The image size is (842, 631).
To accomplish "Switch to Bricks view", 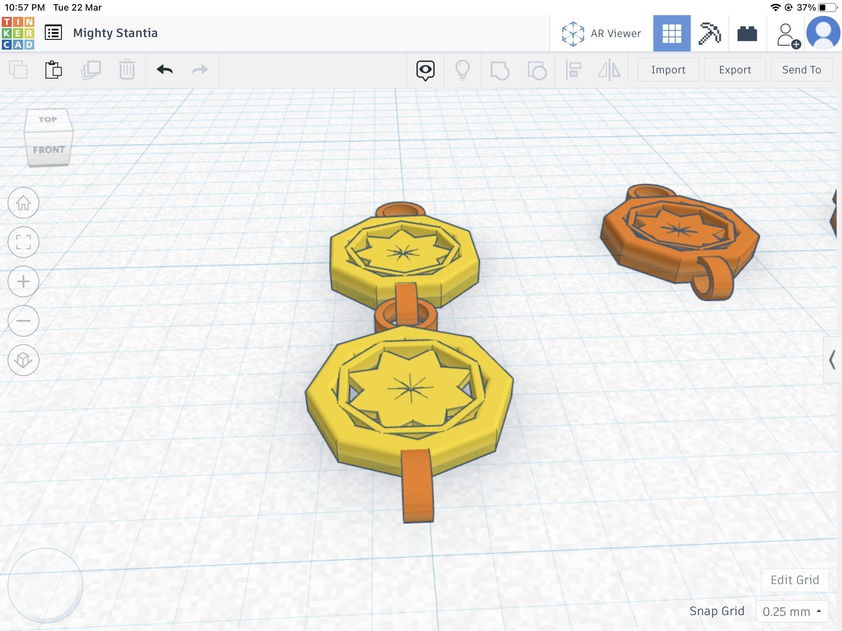I will tap(747, 33).
